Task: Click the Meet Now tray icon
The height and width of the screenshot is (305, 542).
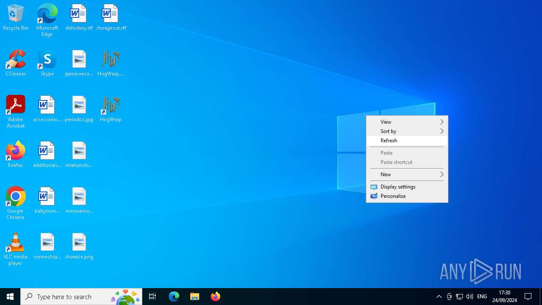Action: [x=449, y=297]
